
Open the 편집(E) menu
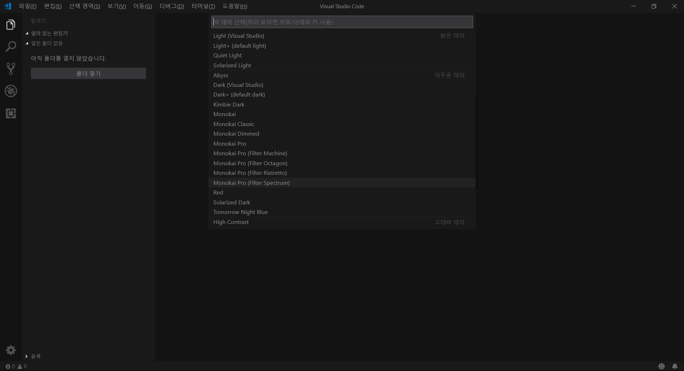point(53,6)
